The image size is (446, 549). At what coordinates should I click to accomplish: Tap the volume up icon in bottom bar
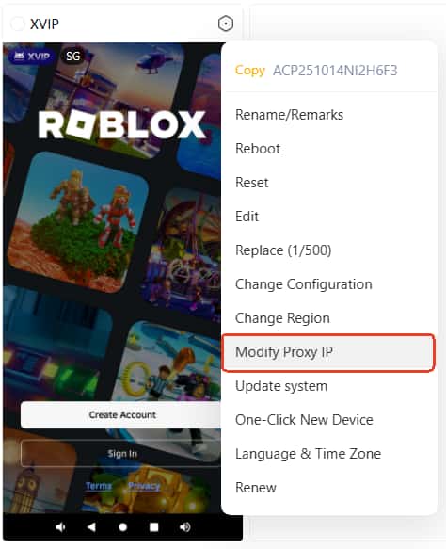pyautogui.click(x=185, y=527)
